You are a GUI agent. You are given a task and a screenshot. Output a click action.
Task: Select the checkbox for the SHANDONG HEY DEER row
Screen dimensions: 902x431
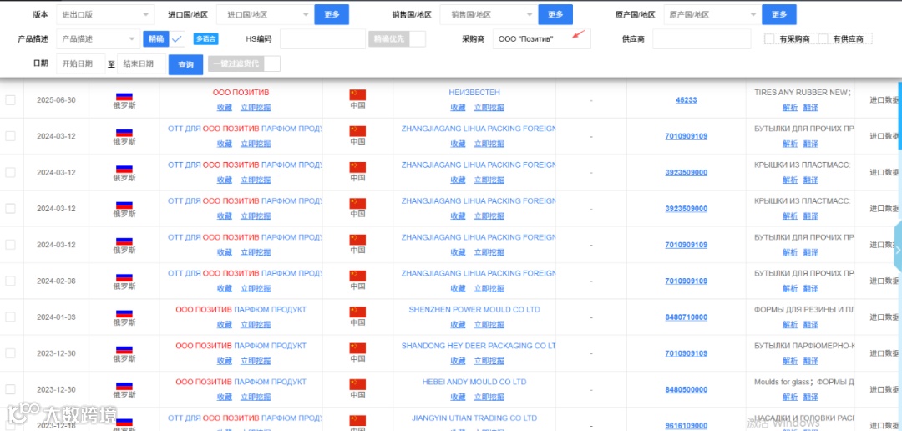[10, 353]
